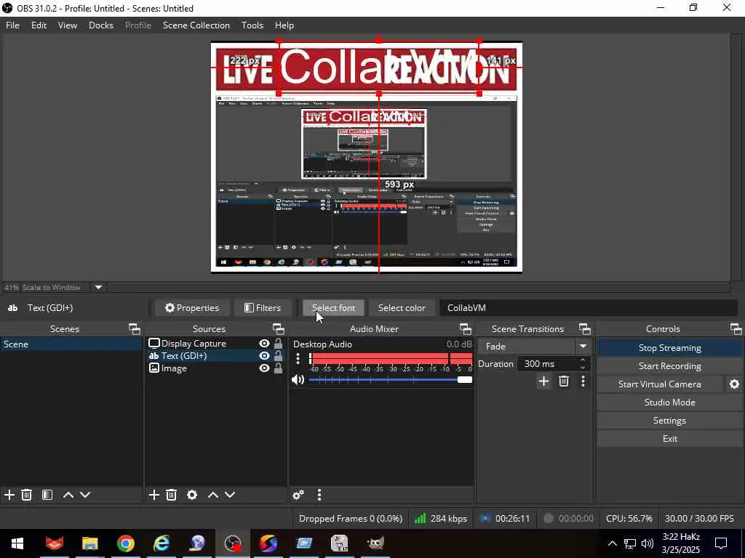Open the Tools menu

pos(252,25)
